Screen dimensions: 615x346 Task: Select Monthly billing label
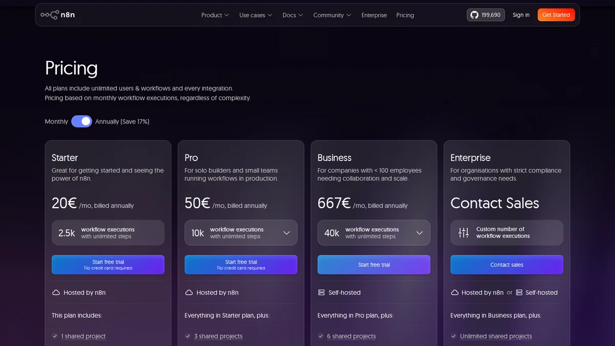pyautogui.click(x=56, y=121)
